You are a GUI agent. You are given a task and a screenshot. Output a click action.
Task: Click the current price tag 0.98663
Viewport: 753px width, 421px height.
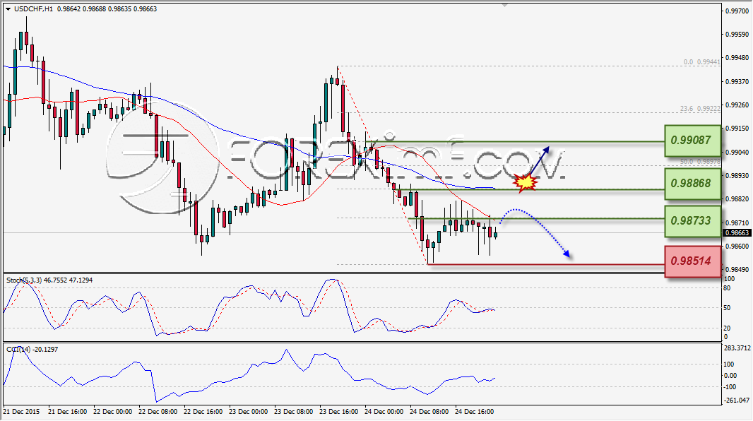tap(737, 233)
